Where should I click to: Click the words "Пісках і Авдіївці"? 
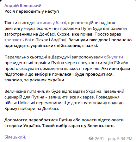tap(51, 40)
